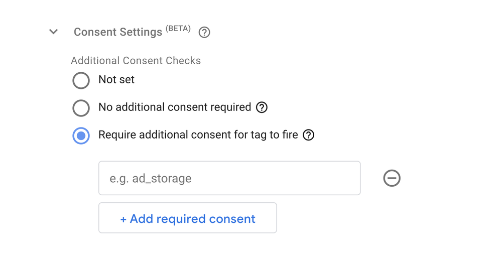Click Require additional consent for tag label
This screenshot has width=502, height=259.
point(198,135)
